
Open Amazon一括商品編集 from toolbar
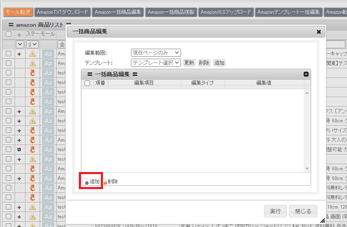tap(118, 12)
